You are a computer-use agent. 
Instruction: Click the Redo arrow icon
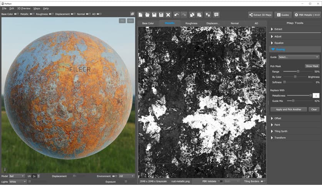pyautogui.click(x=183, y=15)
